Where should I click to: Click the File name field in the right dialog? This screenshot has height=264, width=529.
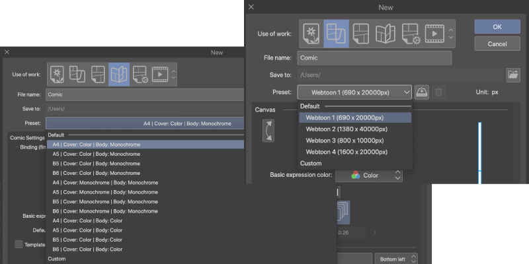[x=374, y=58]
